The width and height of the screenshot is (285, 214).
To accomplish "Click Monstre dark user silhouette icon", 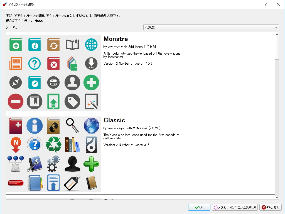I will (72, 82).
